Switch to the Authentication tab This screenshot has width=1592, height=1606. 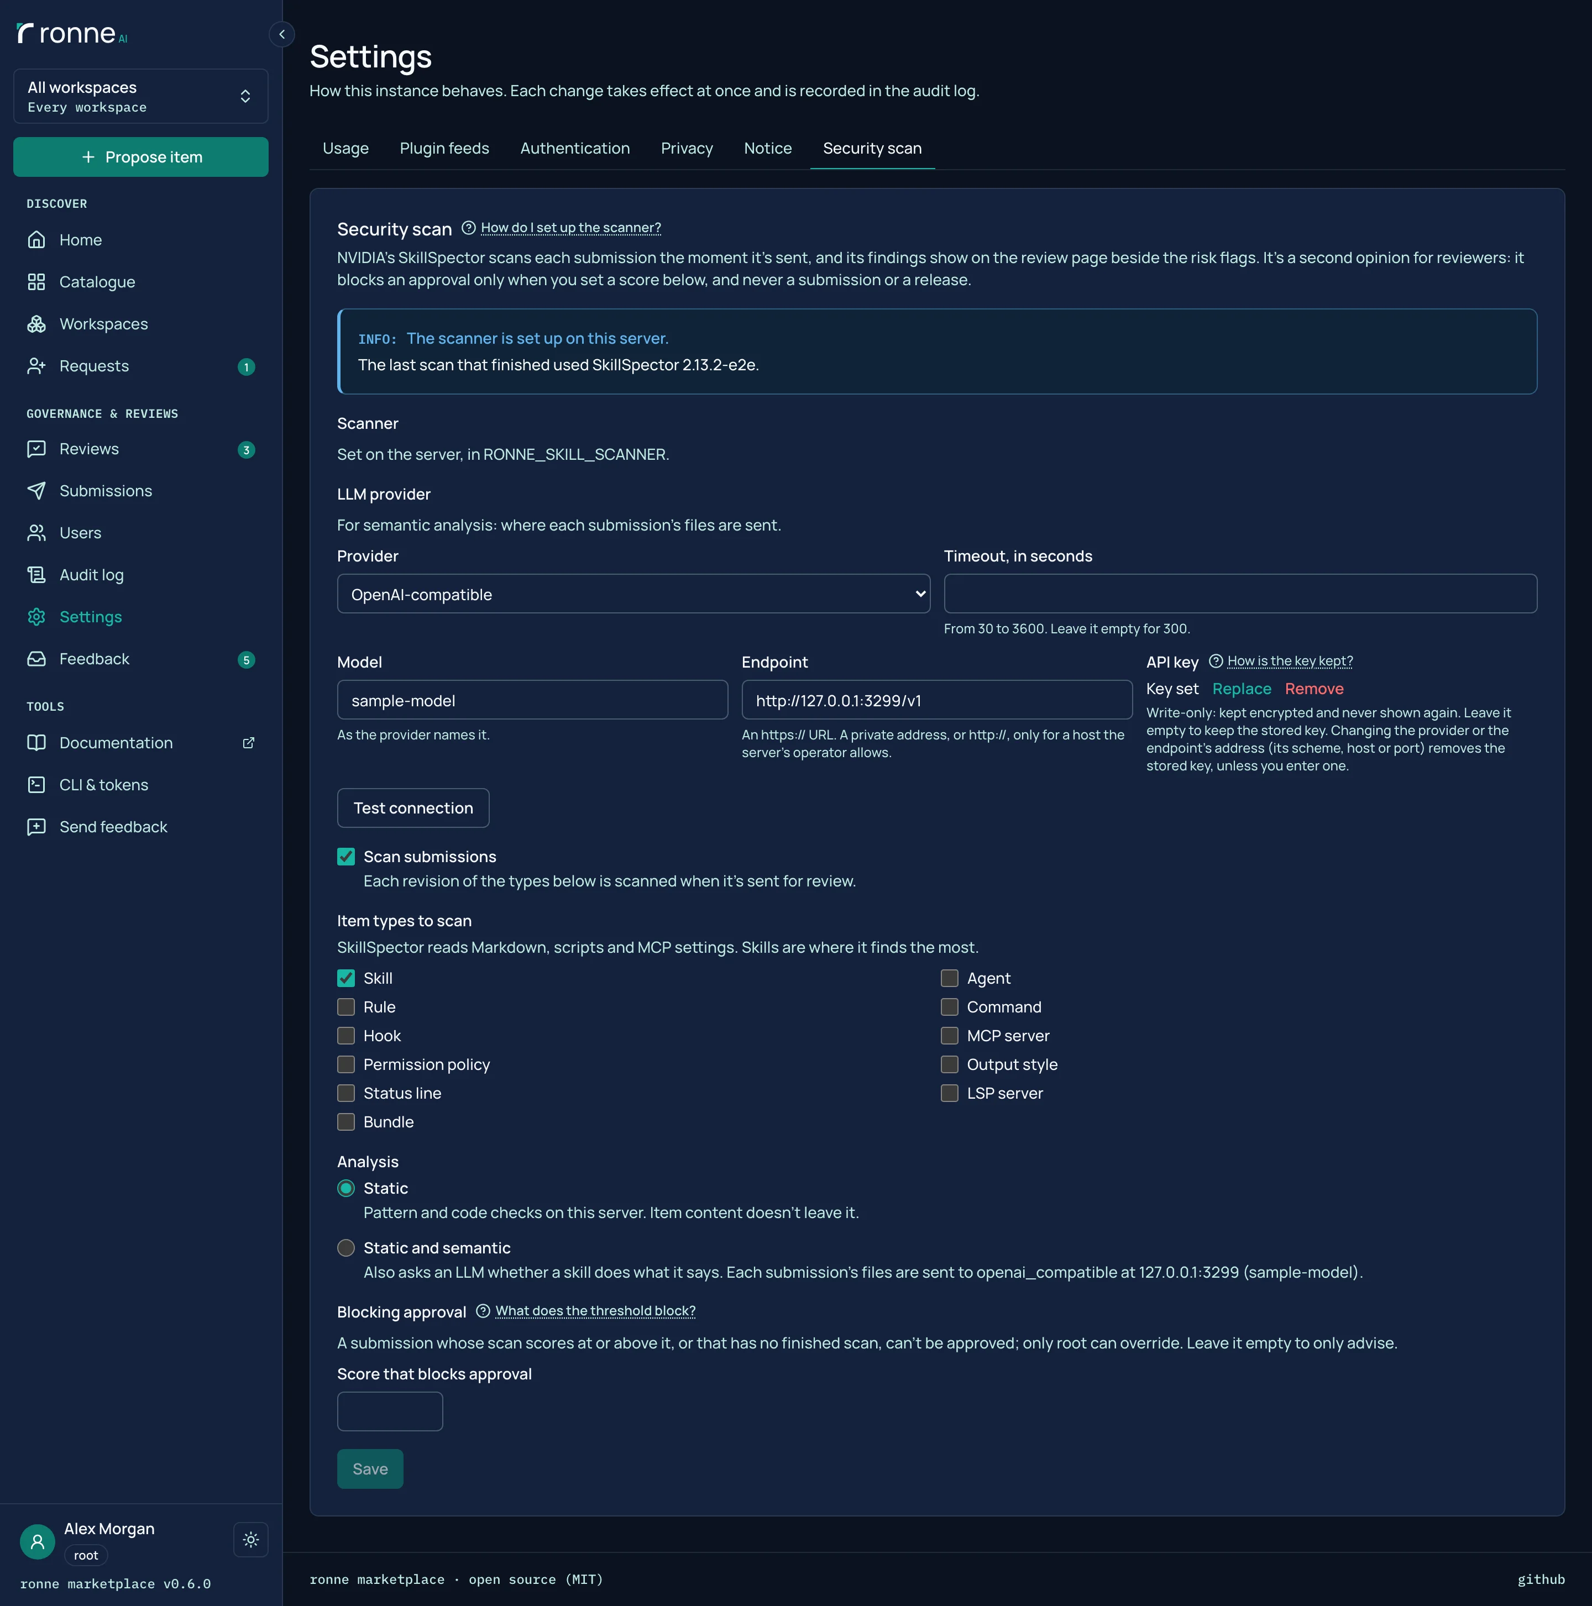pos(574,149)
